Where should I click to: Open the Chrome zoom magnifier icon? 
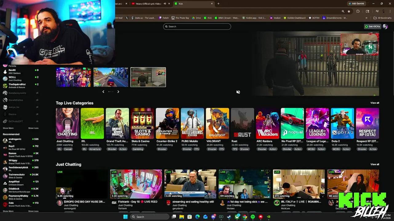[343, 11]
